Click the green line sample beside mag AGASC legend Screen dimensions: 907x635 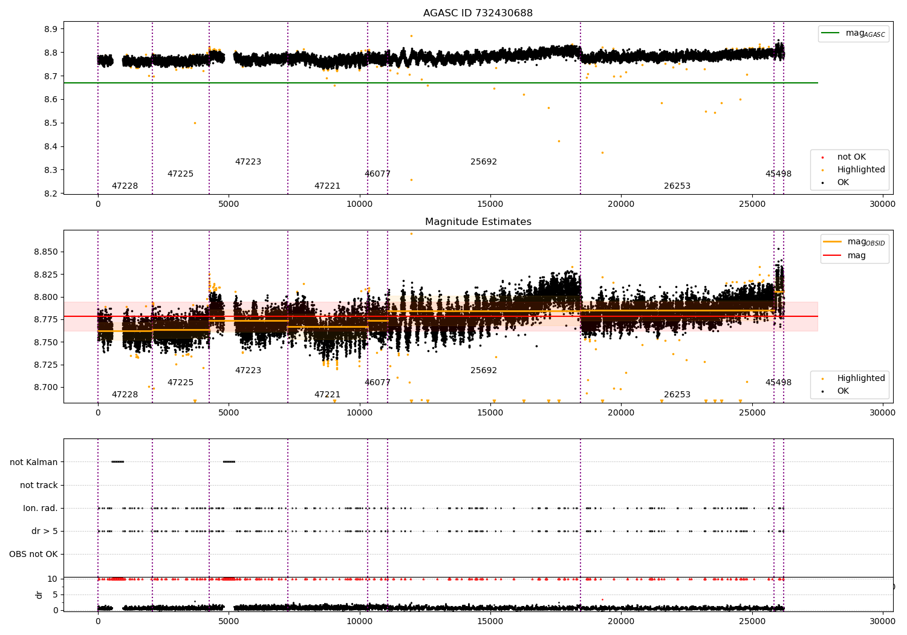tap(830, 33)
